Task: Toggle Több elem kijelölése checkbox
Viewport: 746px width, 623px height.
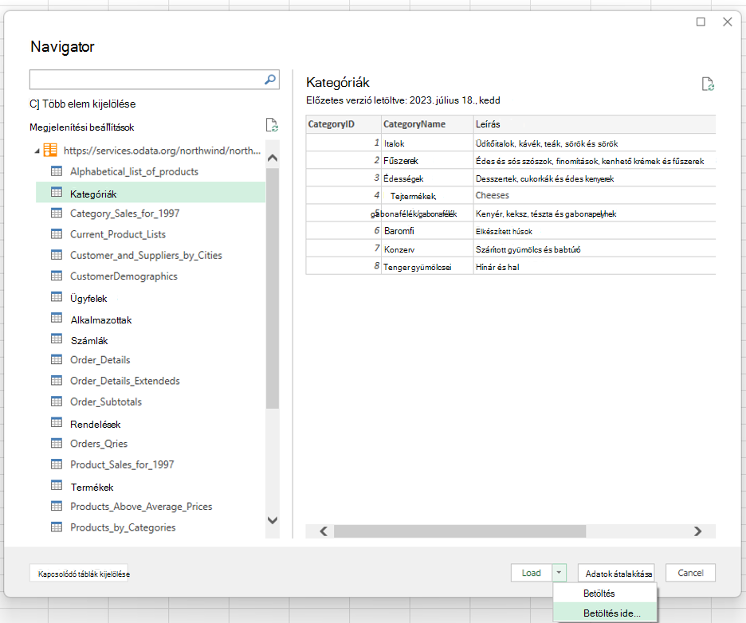Action: pyautogui.click(x=34, y=104)
